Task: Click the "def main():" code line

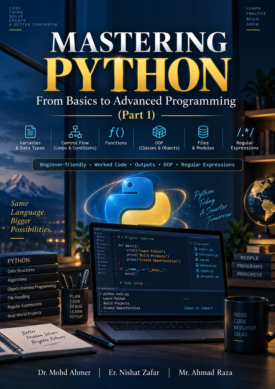Action: pyautogui.click(x=128, y=246)
